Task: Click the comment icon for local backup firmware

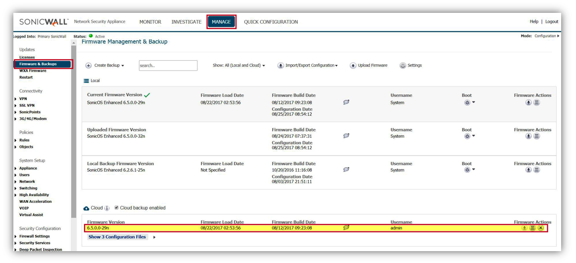Action: (346, 170)
